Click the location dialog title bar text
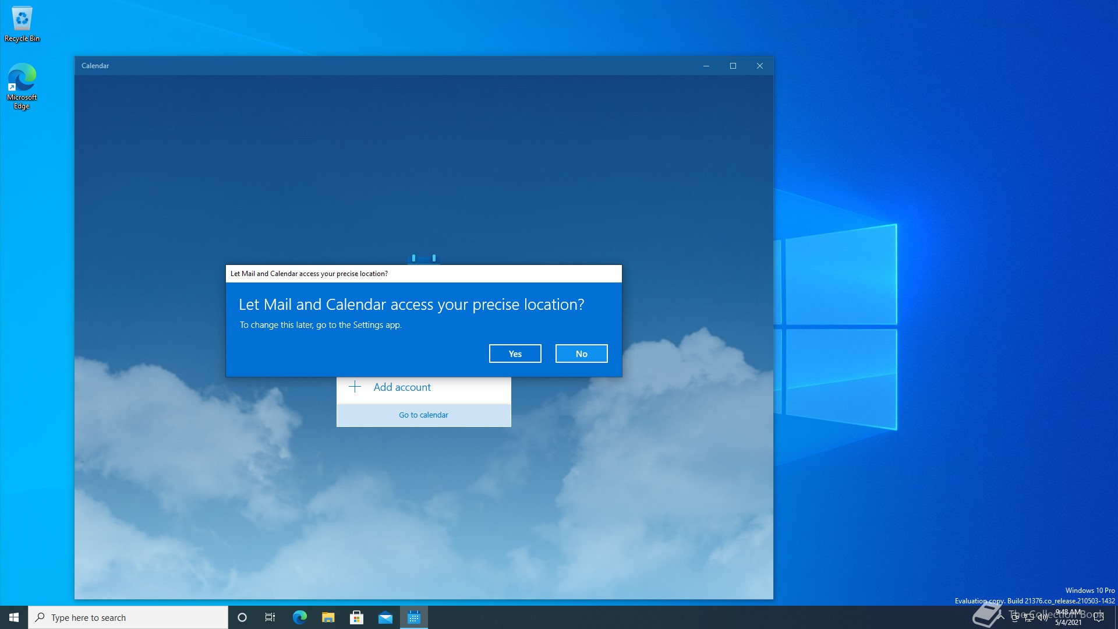The image size is (1118, 629). [x=309, y=274]
